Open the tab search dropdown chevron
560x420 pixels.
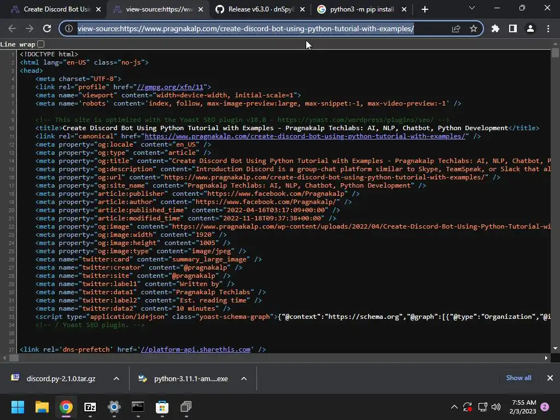(x=472, y=8)
